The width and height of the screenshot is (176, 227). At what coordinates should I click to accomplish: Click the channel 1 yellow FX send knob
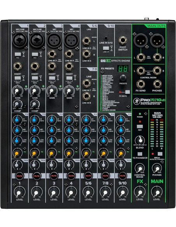(x=17, y=153)
